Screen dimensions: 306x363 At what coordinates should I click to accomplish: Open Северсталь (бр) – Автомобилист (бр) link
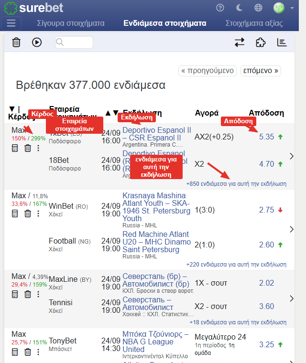pyautogui.click(x=156, y=280)
